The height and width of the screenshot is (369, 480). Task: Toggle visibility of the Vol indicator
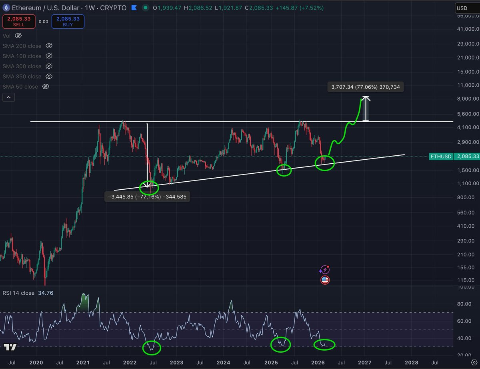(x=18, y=36)
